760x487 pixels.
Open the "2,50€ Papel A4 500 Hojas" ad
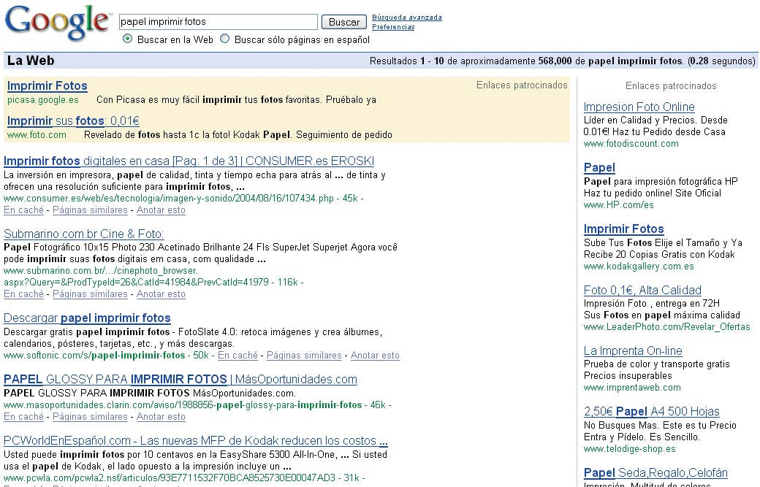(651, 412)
